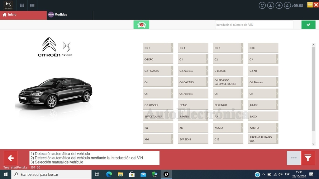This screenshot has height=179, width=319.
Task: Select the NEMO model
Action: (193, 105)
